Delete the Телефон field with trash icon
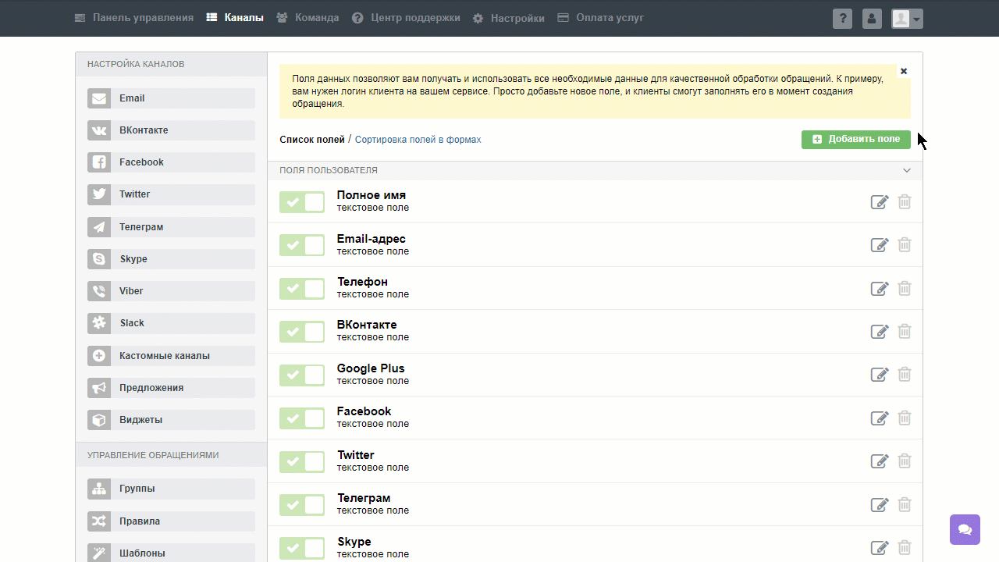 tap(905, 289)
